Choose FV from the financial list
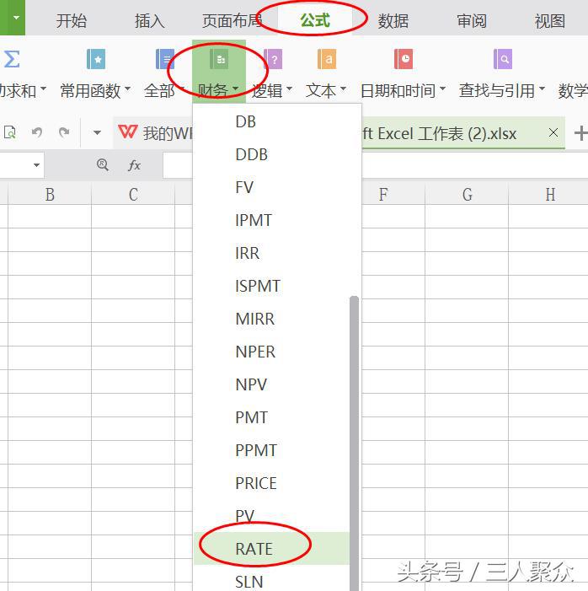588x591 pixels. [271, 187]
